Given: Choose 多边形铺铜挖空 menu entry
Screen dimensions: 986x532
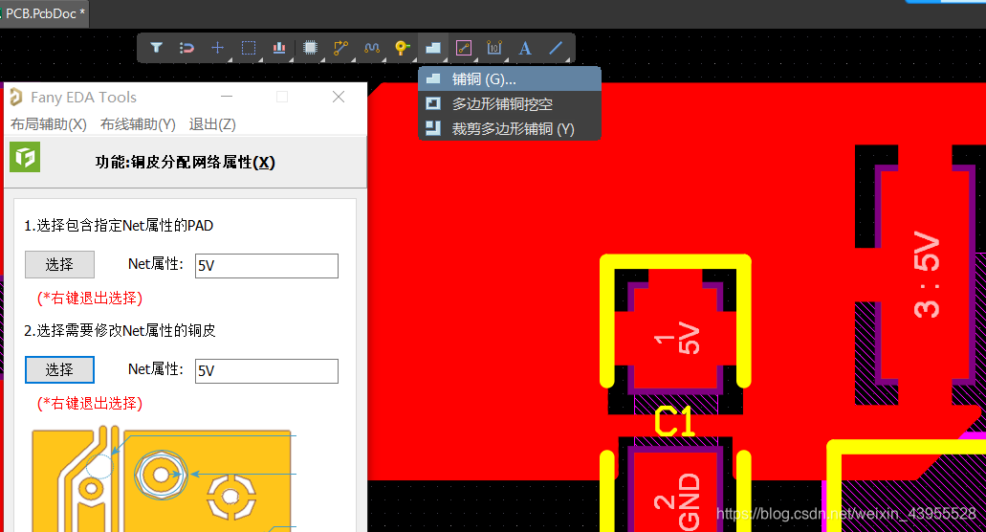Looking at the screenshot, I should (501, 103).
